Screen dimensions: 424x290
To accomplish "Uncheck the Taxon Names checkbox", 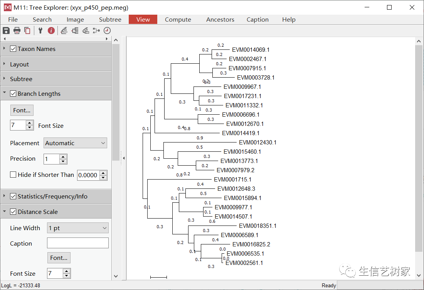I will click(x=13, y=49).
